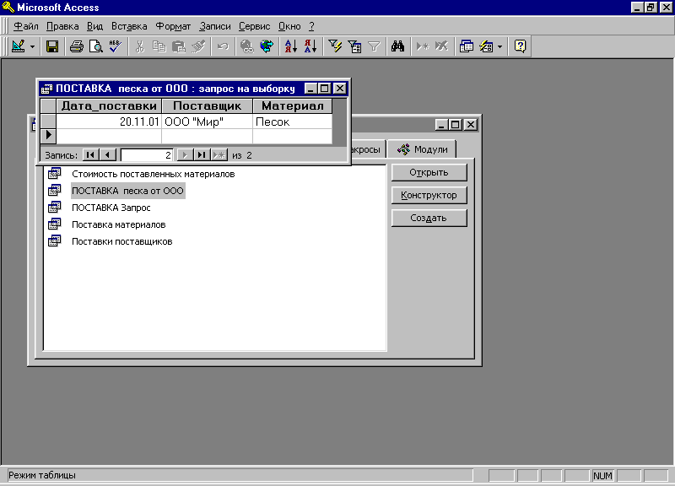Image resolution: width=675 pixels, height=486 pixels.
Task: Open Print Preview icon
Action: coord(95,46)
